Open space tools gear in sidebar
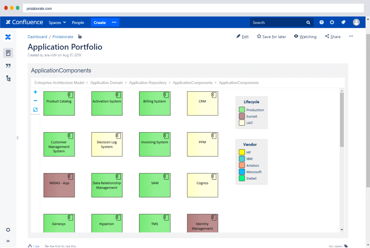The height and width of the screenshot is (248, 370). point(8,230)
